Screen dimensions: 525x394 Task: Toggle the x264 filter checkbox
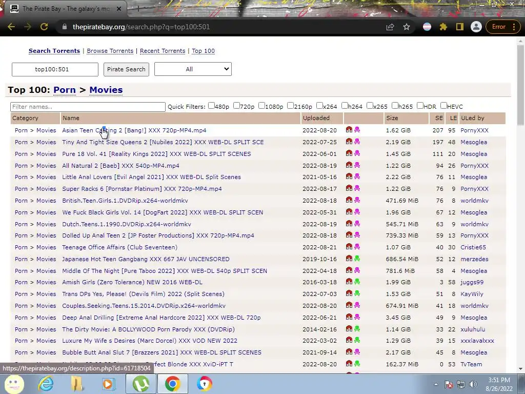pyautogui.click(x=319, y=106)
